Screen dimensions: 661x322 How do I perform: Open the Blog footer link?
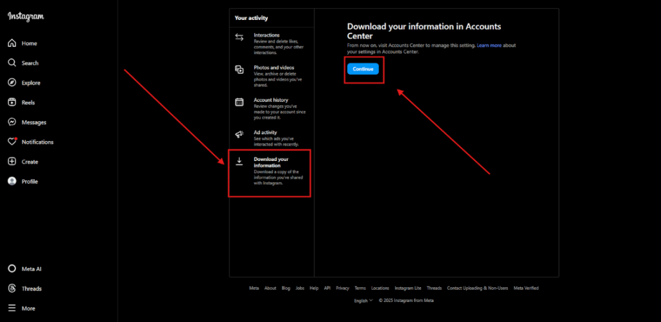[286, 289]
